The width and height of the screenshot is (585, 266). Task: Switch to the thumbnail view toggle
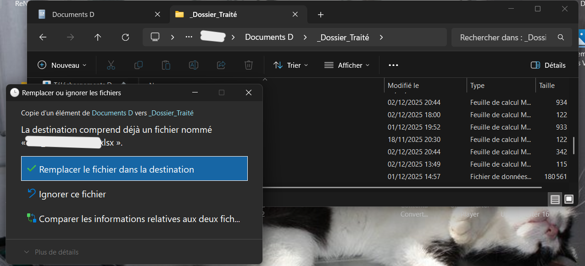point(568,199)
